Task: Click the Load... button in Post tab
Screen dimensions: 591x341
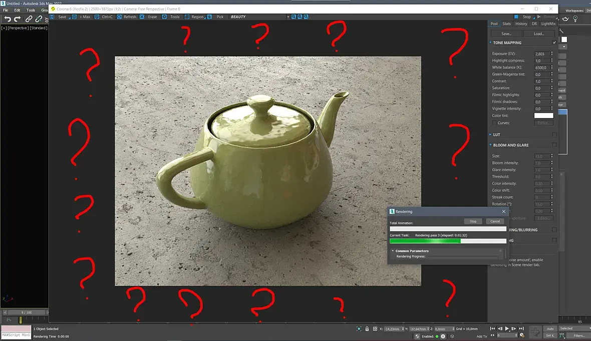Action: coord(538,34)
